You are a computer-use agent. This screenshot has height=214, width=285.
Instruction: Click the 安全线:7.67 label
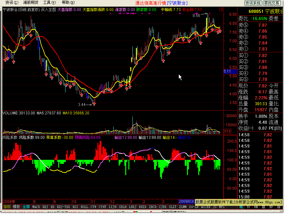[192, 10]
